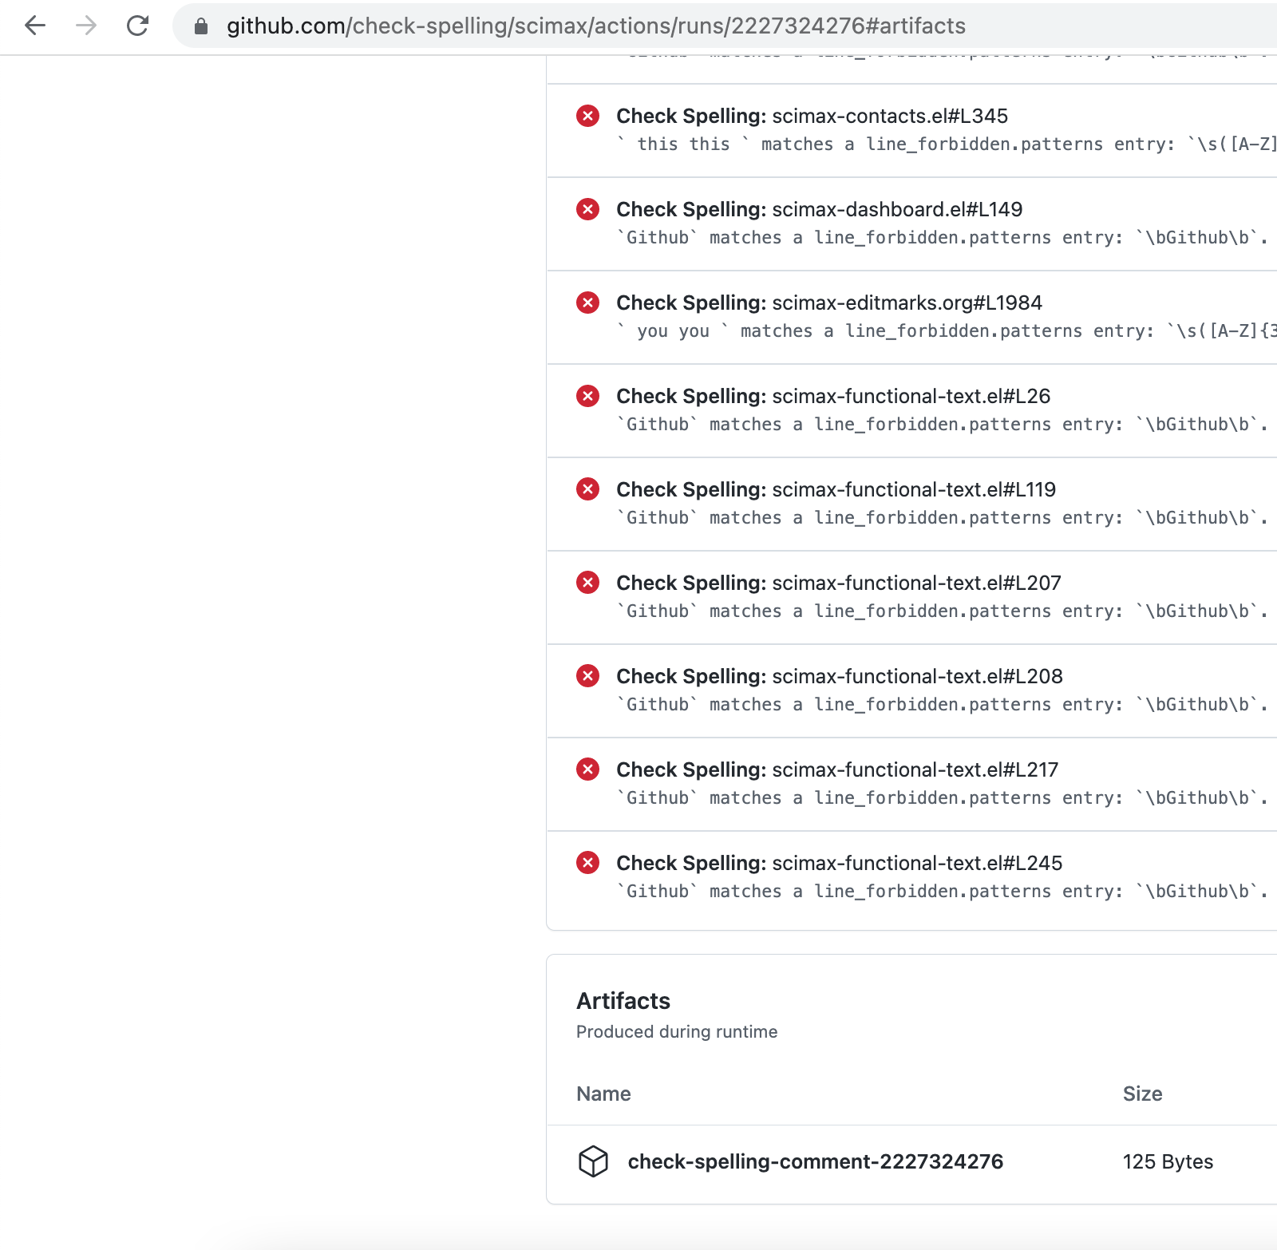Click the padlock site security icon
This screenshot has height=1250, width=1277.
pos(201,26)
